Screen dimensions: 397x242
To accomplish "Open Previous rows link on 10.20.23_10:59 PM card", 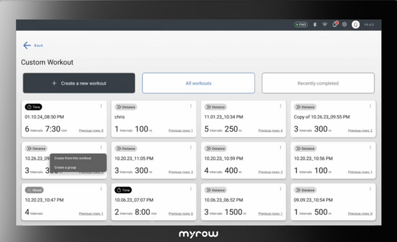I will 271,172.
